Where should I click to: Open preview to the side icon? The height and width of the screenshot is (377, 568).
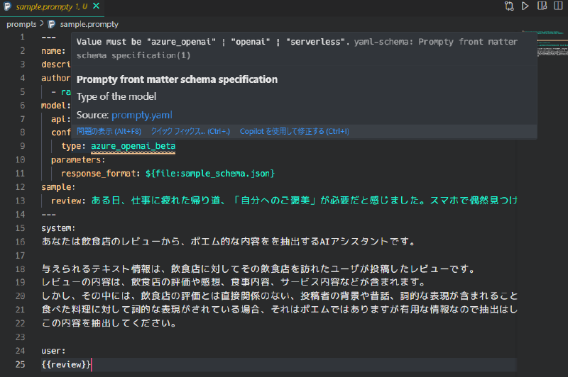click(542, 6)
